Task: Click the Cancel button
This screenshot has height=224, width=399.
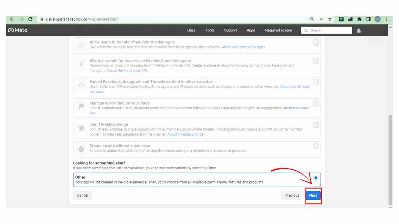Action: [83, 195]
